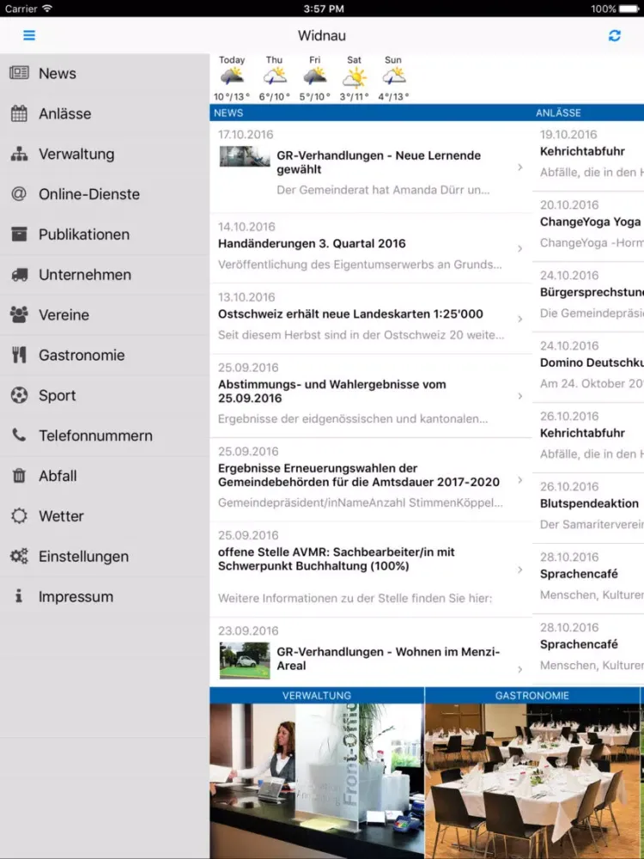Tap the Sat temperature 3°/11°
The image size is (644, 859).
coord(355,97)
